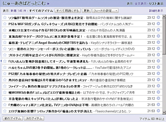Open original page arrow for けいおん item

[x=158, y=61]
